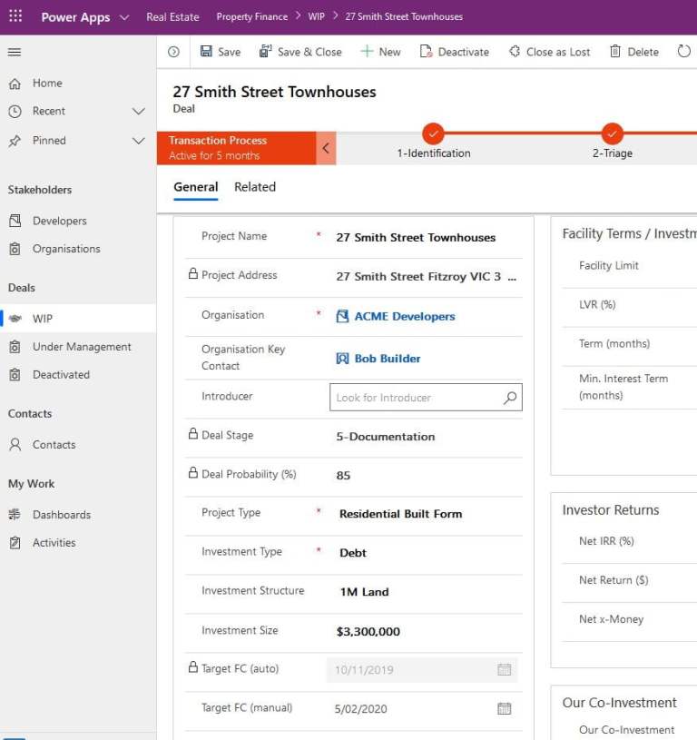Viewport: 697px width, 740px height.
Task: Select the 1-Identification stage marker
Action: click(x=433, y=134)
